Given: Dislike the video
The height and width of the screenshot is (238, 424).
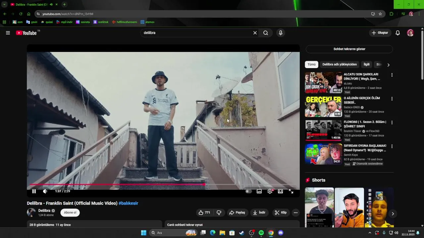Looking at the screenshot, I should (x=219, y=213).
